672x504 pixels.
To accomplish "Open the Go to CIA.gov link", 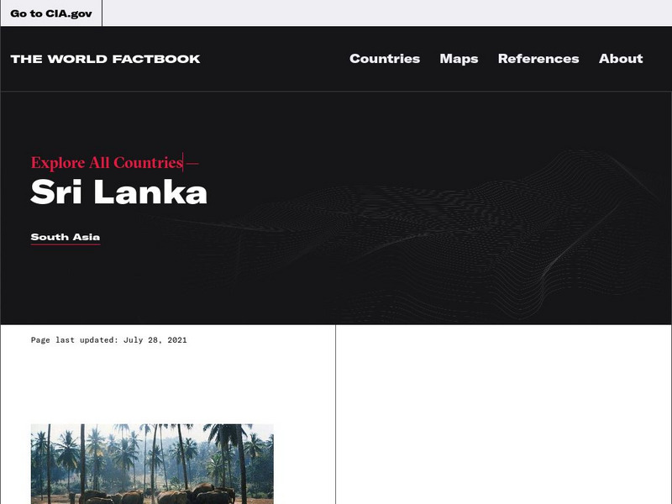I will (x=51, y=13).
